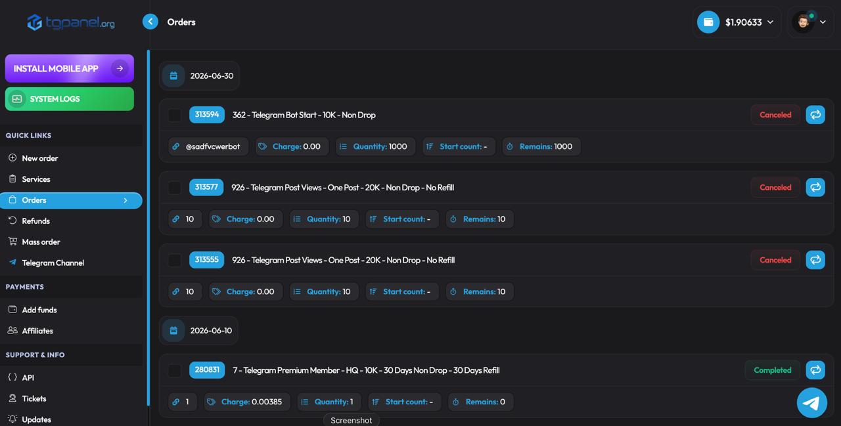Viewport: 841px width, 426px height.
Task: Click the New order plus icon
Action: coord(12,158)
